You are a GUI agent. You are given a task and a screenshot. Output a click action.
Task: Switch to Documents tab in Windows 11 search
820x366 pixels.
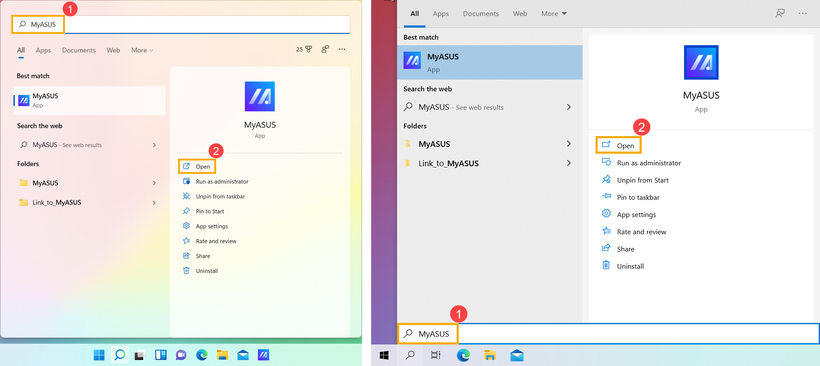79,50
